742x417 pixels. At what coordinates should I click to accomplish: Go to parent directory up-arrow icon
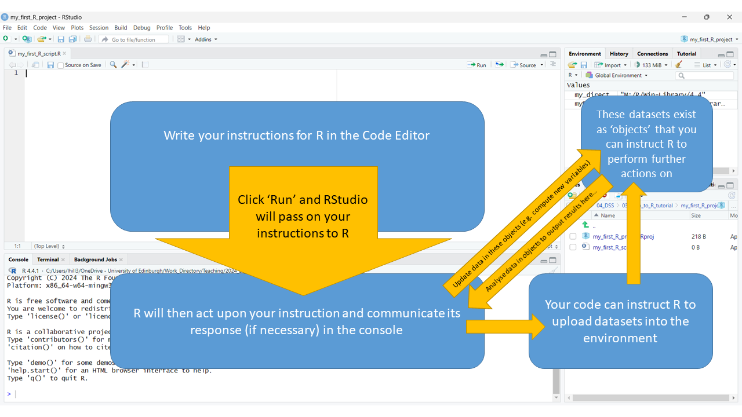point(585,225)
